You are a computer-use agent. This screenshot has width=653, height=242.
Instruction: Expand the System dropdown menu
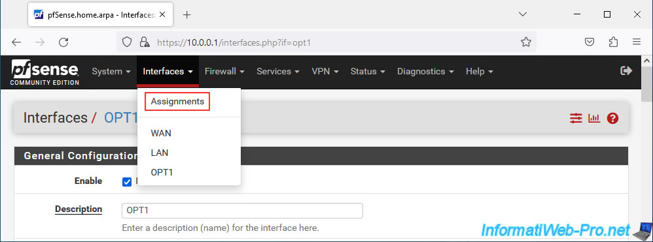[111, 71]
